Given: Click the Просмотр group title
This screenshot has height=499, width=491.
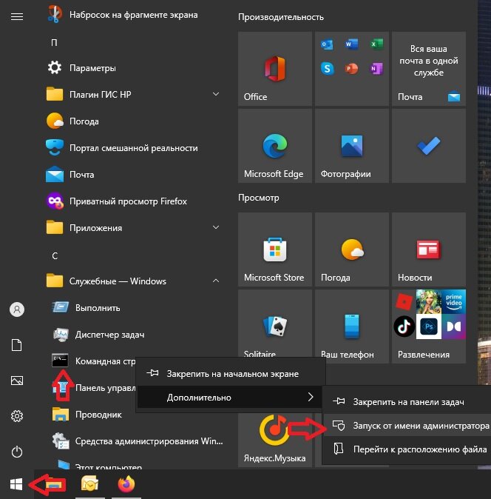Looking at the screenshot, I should [x=259, y=198].
